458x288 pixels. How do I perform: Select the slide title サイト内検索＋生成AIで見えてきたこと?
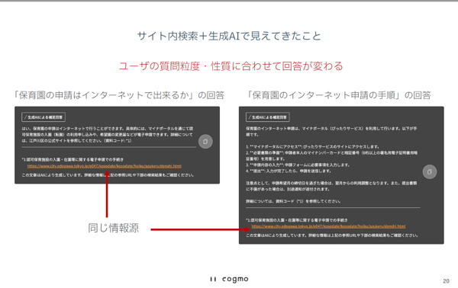click(229, 36)
